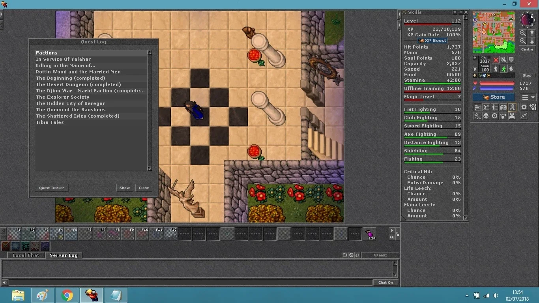This screenshot has height=303, width=539.
Task: Move minimap one floor down
Action: [532, 41]
